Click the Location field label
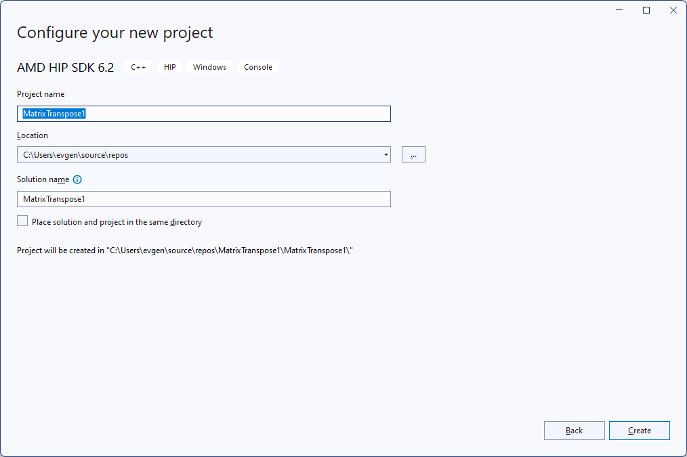The width and height of the screenshot is (687, 457). click(x=33, y=135)
